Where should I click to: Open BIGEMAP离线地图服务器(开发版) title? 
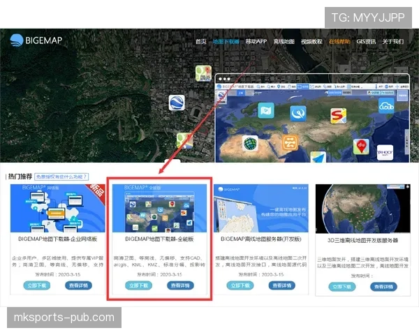pos(261,239)
